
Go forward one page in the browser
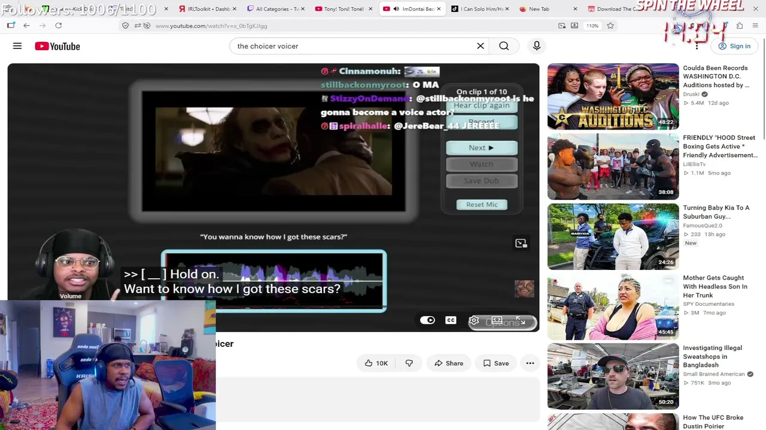click(42, 26)
